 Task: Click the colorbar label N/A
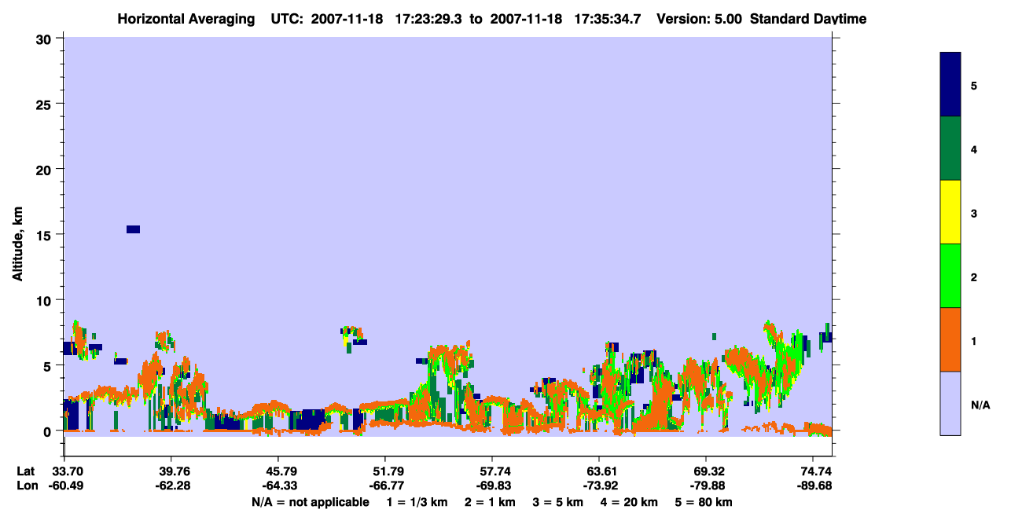[x=980, y=405]
